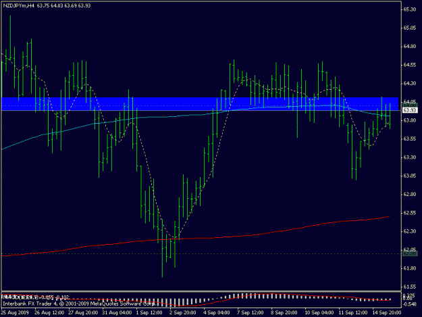Click the current price tag 63.93
This screenshot has height=317, width=422.
(410, 110)
